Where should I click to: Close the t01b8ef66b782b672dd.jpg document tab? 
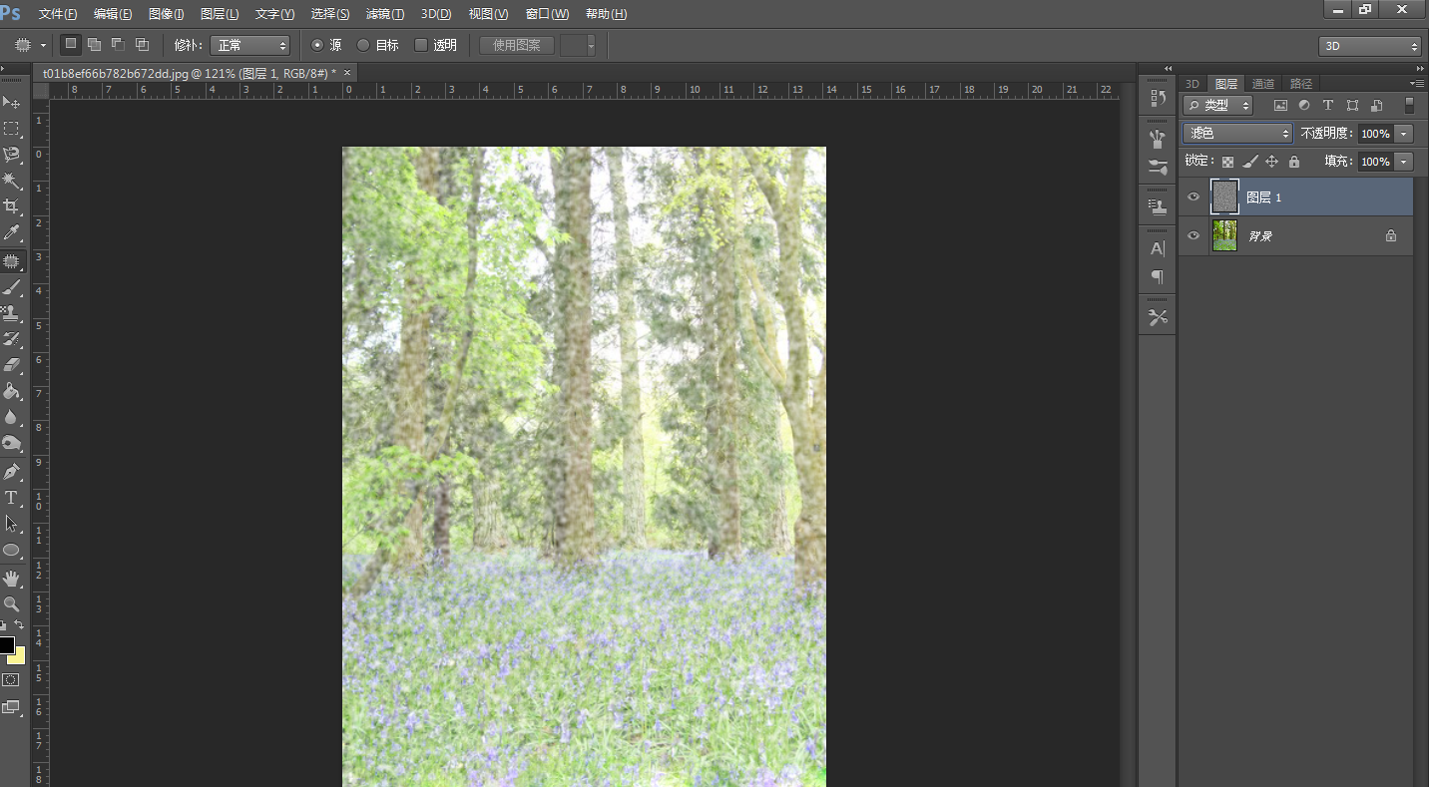347,73
